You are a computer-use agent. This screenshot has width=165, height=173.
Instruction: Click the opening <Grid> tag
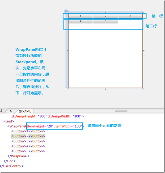[9, 121]
